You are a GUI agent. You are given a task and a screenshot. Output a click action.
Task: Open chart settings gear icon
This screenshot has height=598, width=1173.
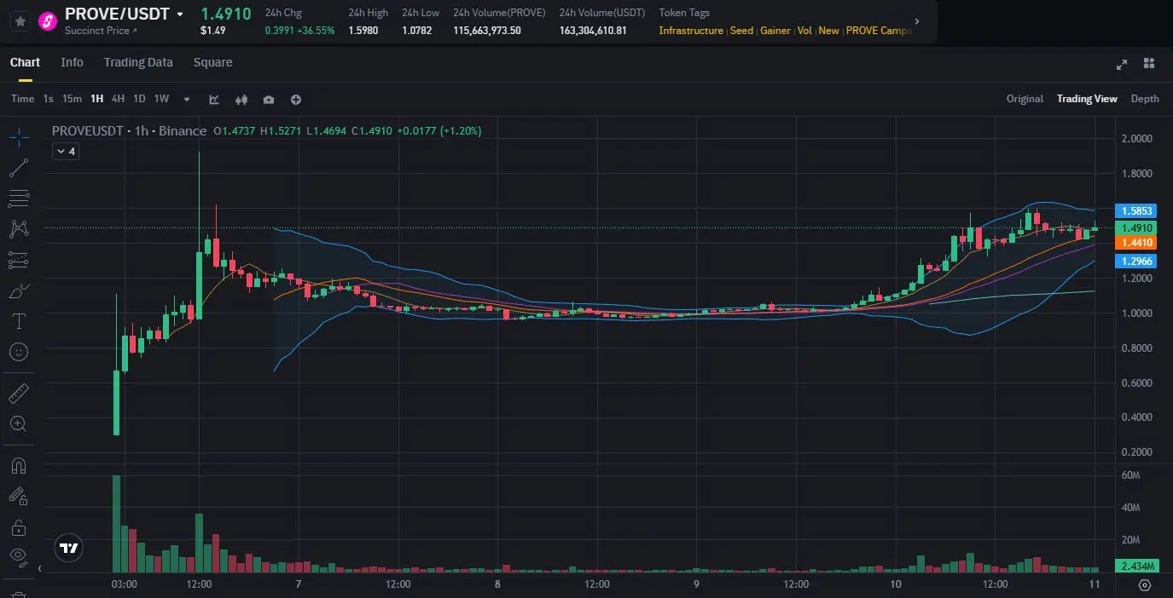[1145, 584]
